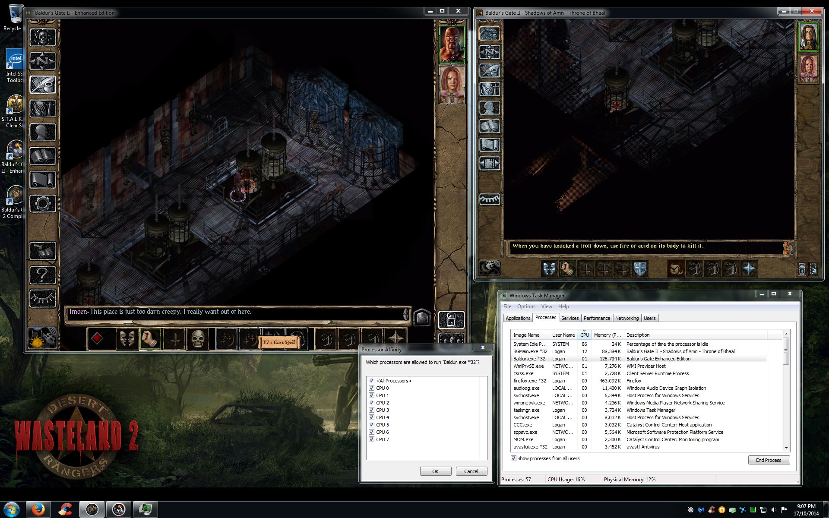Sort by the Memory column header
This screenshot has width=829, height=518.
click(x=608, y=335)
